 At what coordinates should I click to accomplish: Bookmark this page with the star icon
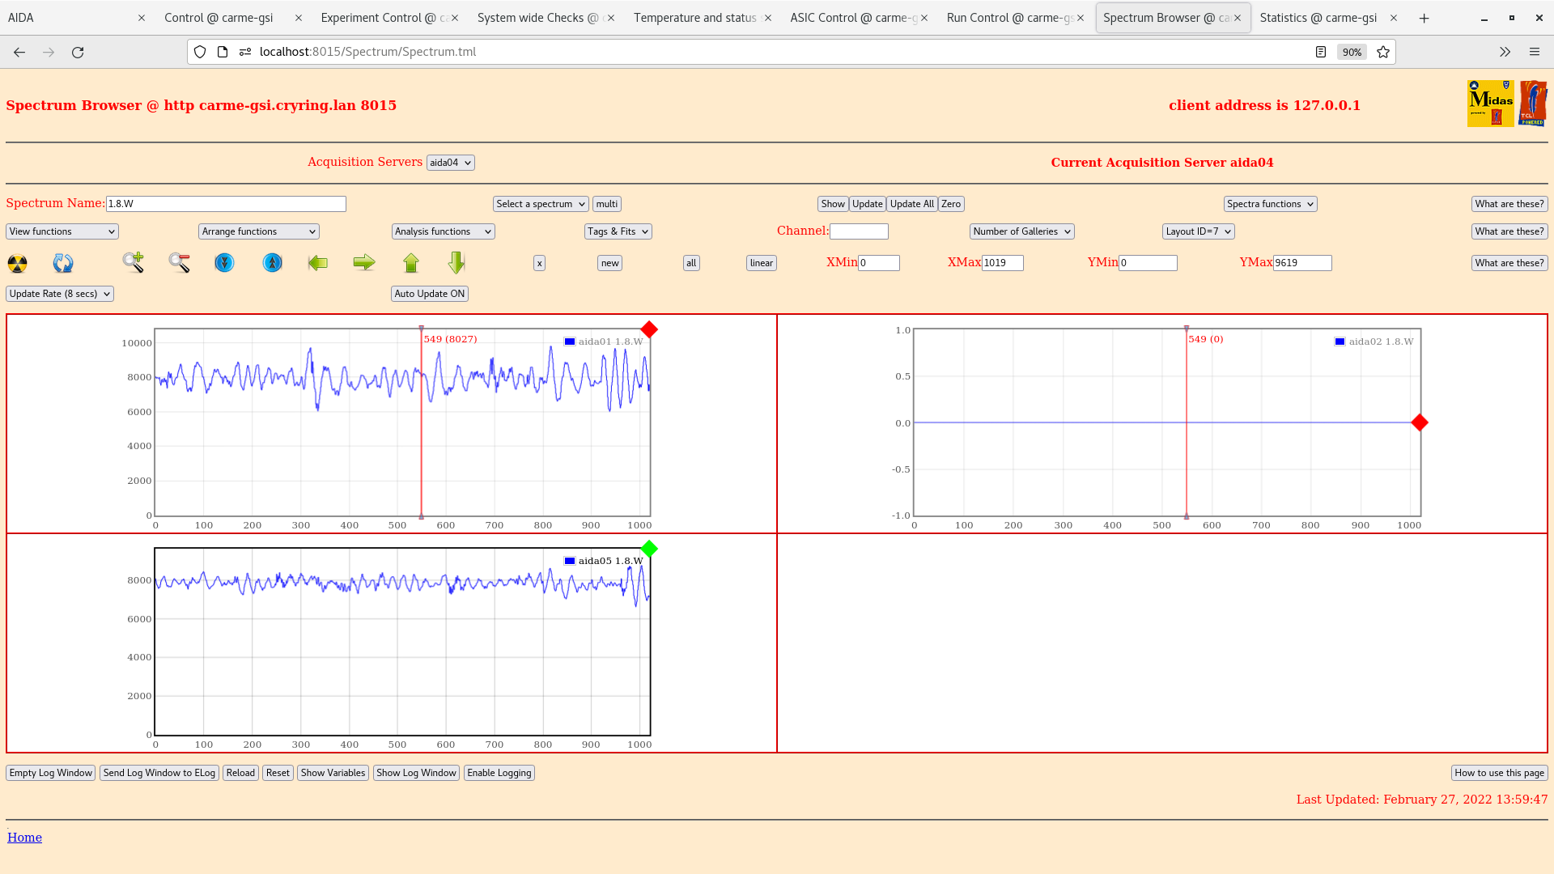[x=1383, y=52]
